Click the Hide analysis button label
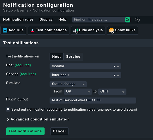 (91, 30)
